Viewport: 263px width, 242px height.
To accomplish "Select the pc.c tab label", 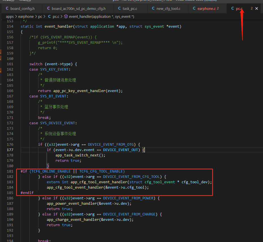I will point(239,8).
